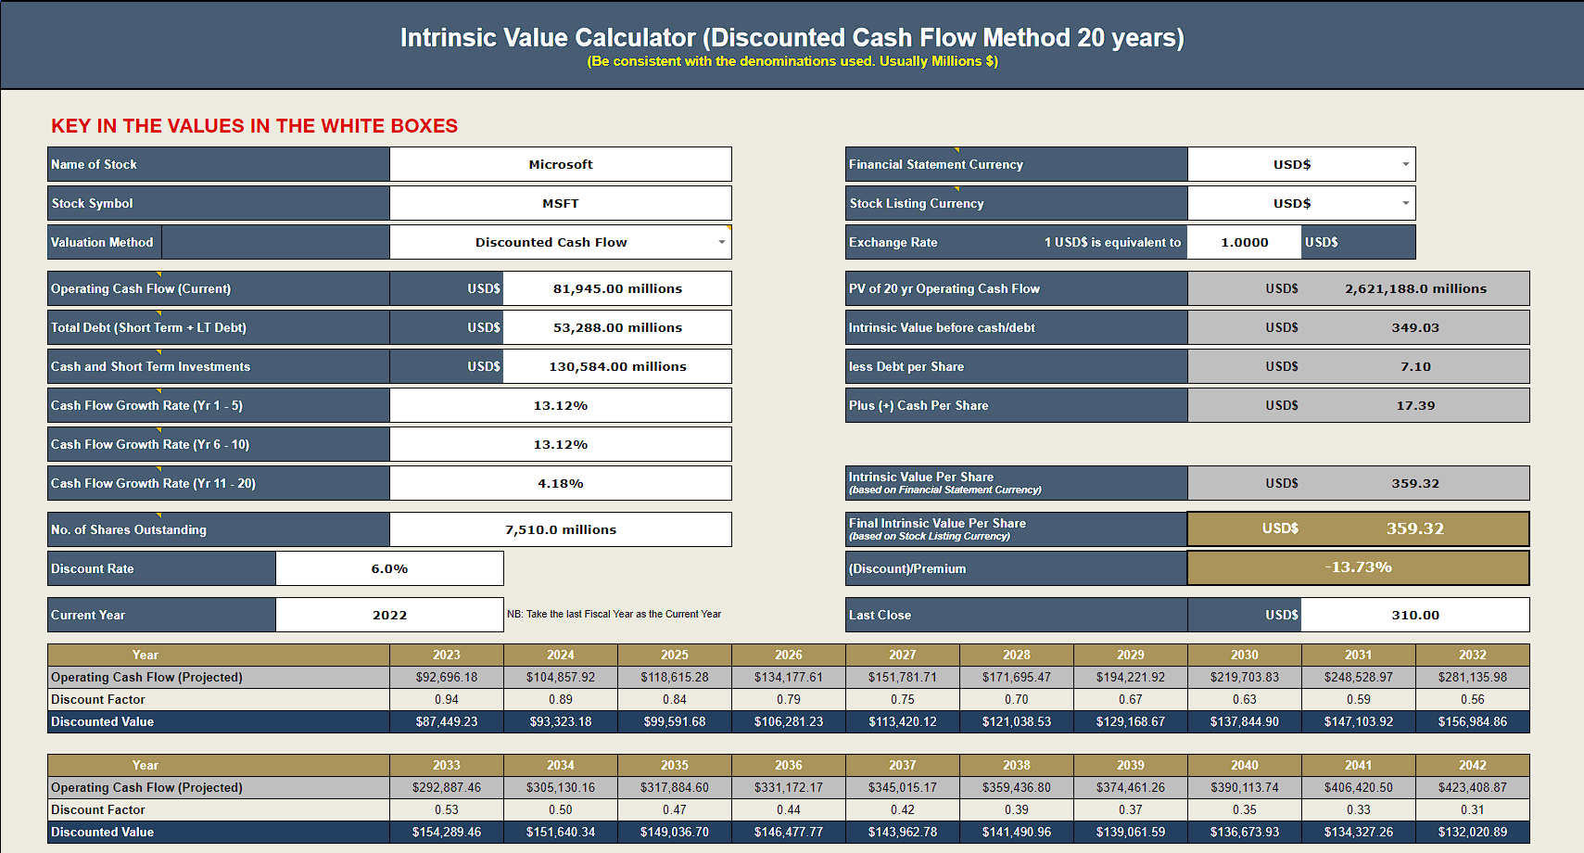Select the Name of Stock Microsoft field
The width and height of the screenshot is (1584, 853).
561,164
